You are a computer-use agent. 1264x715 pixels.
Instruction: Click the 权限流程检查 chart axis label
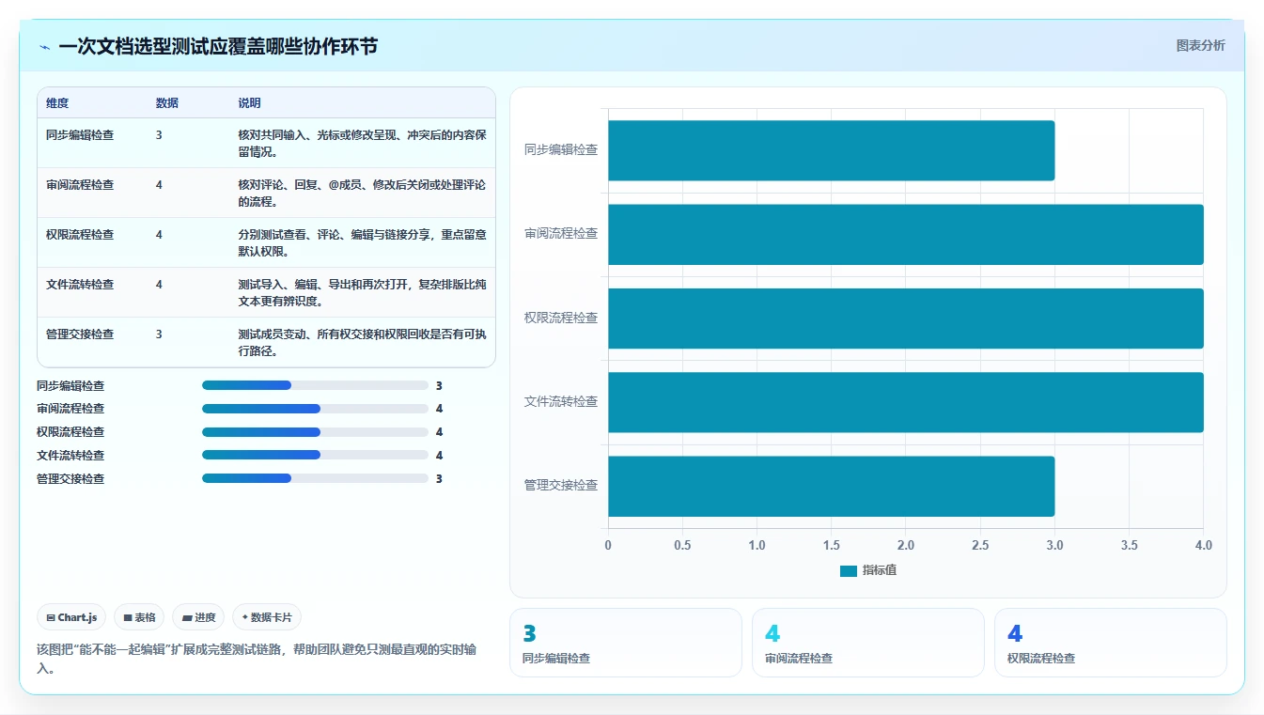point(561,319)
